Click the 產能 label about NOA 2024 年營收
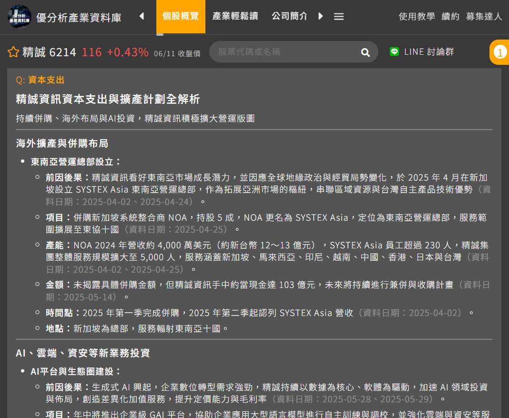The image size is (509, 418). click(x=60, y=245)
